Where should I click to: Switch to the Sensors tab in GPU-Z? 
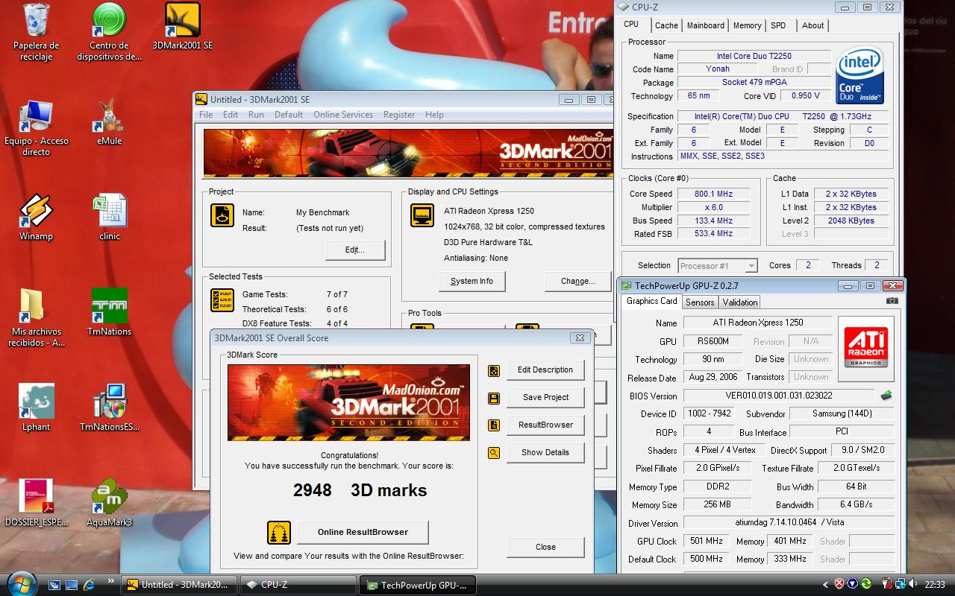[x=700, y=302]
